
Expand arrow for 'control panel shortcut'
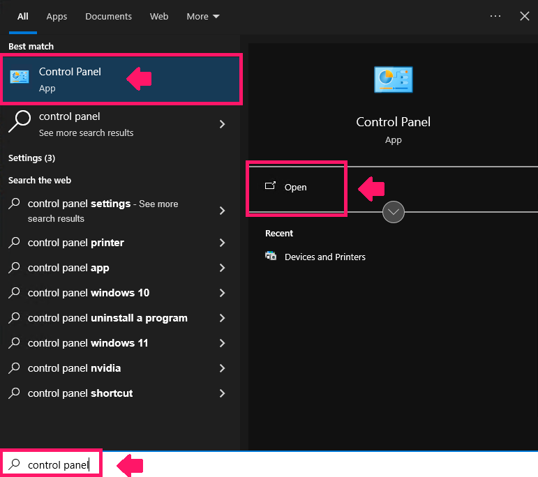(222, 393)
